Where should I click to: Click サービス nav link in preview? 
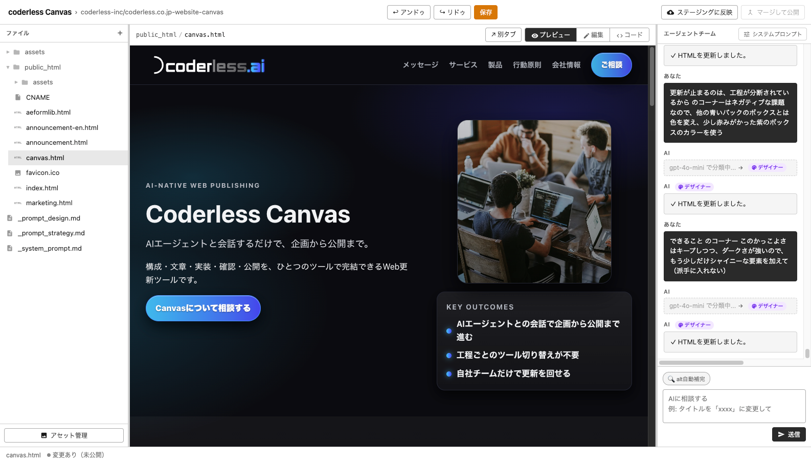[463, 65]
